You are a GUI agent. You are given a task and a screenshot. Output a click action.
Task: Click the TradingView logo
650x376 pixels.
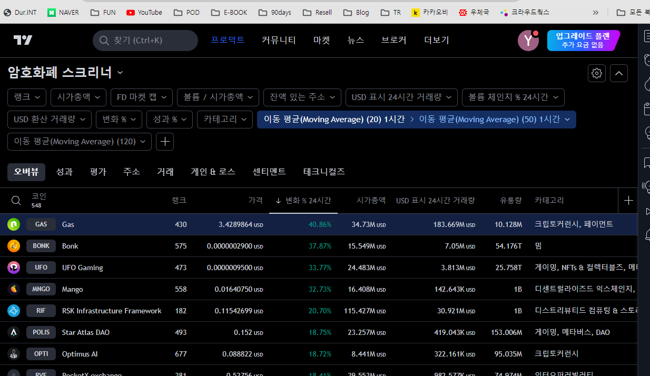[x=23, y=40]
